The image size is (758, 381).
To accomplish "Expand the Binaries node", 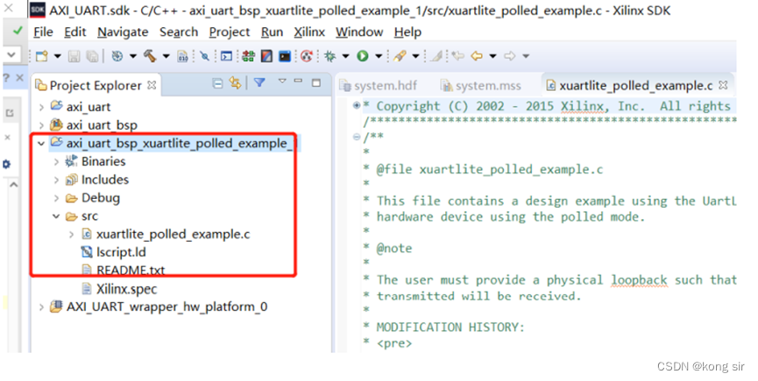I will (57, 162).
